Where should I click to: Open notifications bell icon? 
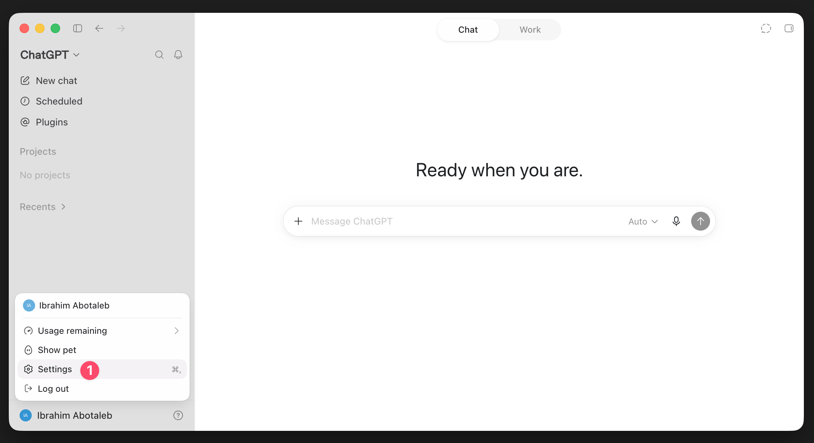pyautogui.click(x=178, y=55)
